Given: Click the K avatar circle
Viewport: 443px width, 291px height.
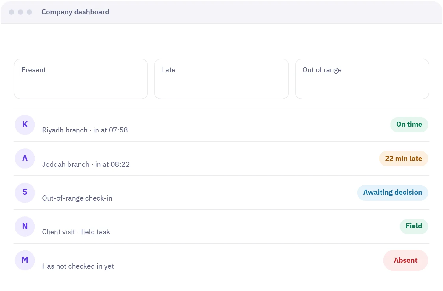Looking at the screenshot, I should tap(25, 125).
